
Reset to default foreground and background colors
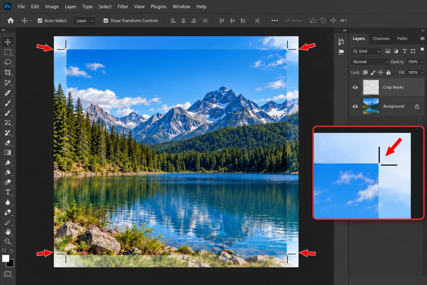pos(4,250)
